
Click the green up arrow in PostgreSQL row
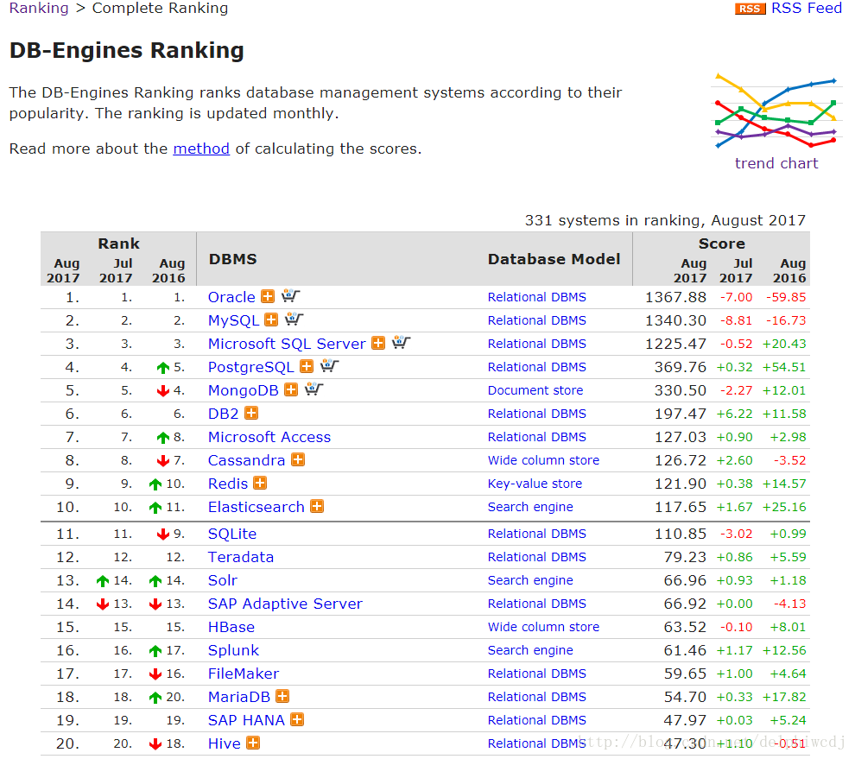coord(162,368)
